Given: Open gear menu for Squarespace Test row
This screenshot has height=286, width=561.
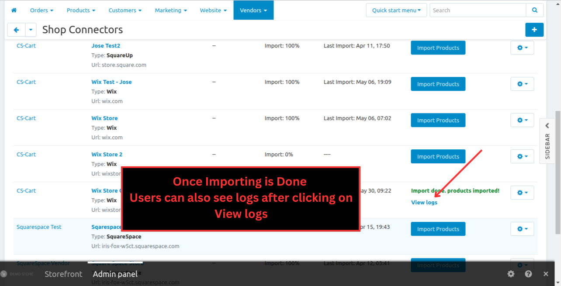Looking at the screenshot, I should click(x=522, y=229).
